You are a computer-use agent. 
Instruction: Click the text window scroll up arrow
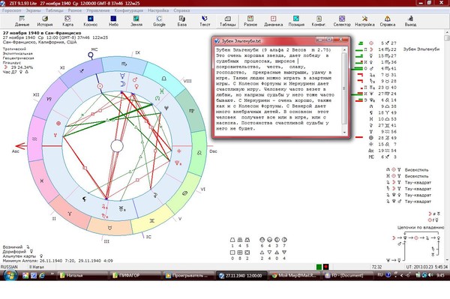345,50
